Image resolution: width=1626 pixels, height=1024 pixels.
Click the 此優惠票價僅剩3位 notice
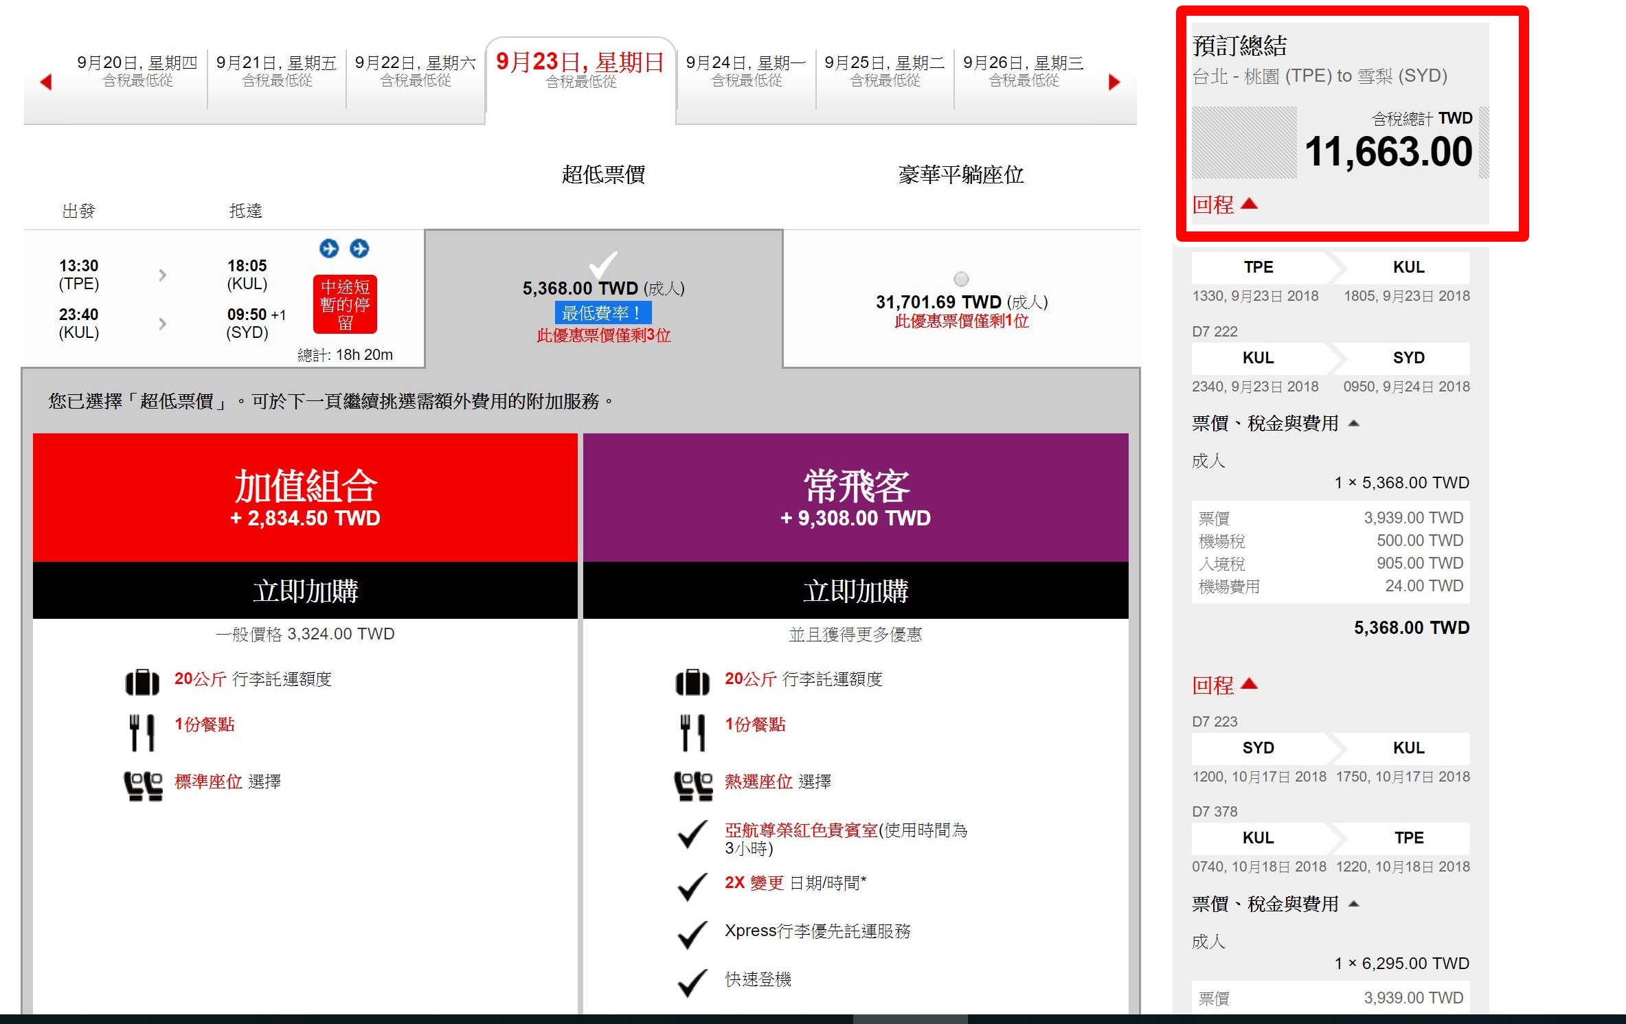[603, 336]
